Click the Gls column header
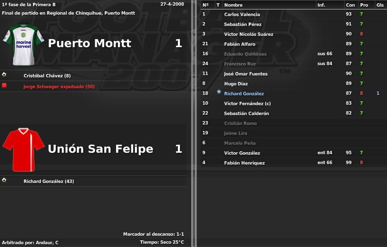This screenshot has width=387, height=247. coord(380,5)
